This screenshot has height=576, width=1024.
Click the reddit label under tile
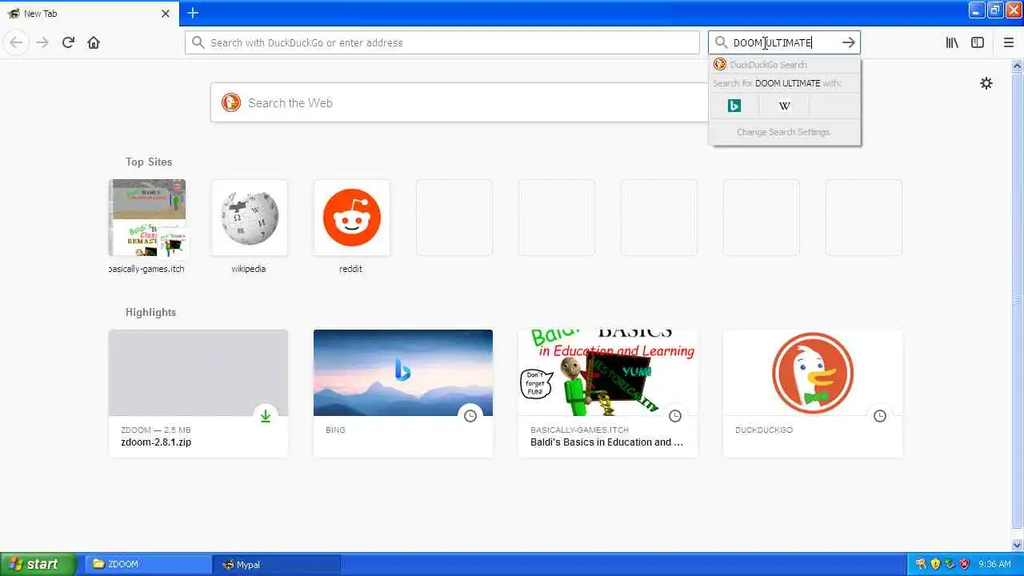click(x=350, y=269)
